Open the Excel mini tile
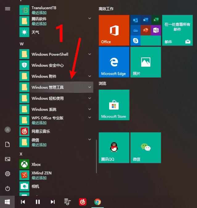Viewport: 197px width, 208px height. click(x=156, y=20)
